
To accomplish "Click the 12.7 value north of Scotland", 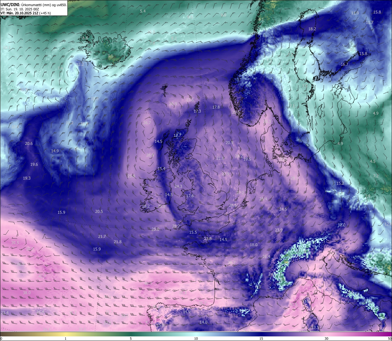I will coord(177,135).
